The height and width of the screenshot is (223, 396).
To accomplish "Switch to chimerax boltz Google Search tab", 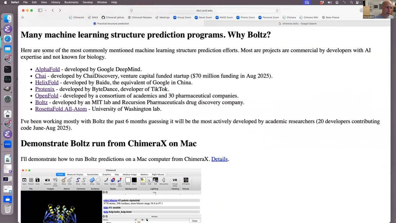I will (x=297, y=24).
